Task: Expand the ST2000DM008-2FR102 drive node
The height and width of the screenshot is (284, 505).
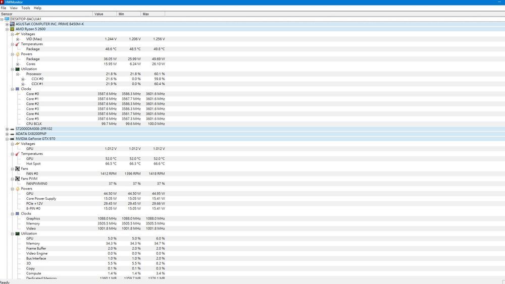Action: click(x=7, y=129)
